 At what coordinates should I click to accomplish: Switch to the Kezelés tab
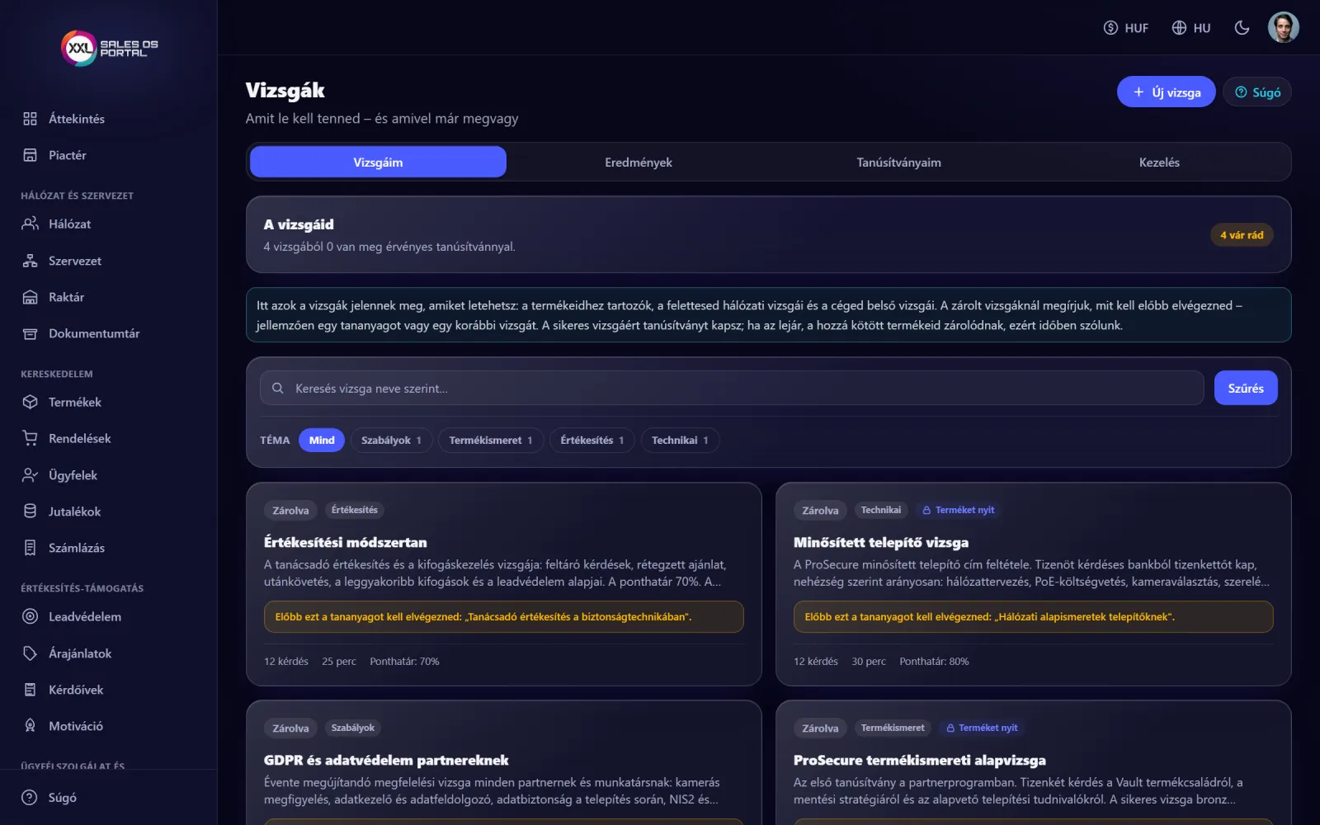click(1159, 162)
